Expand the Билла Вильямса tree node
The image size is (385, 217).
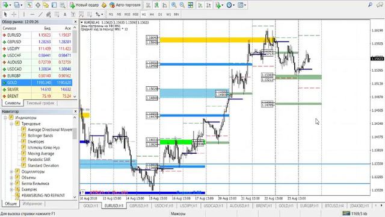(11, 183)
